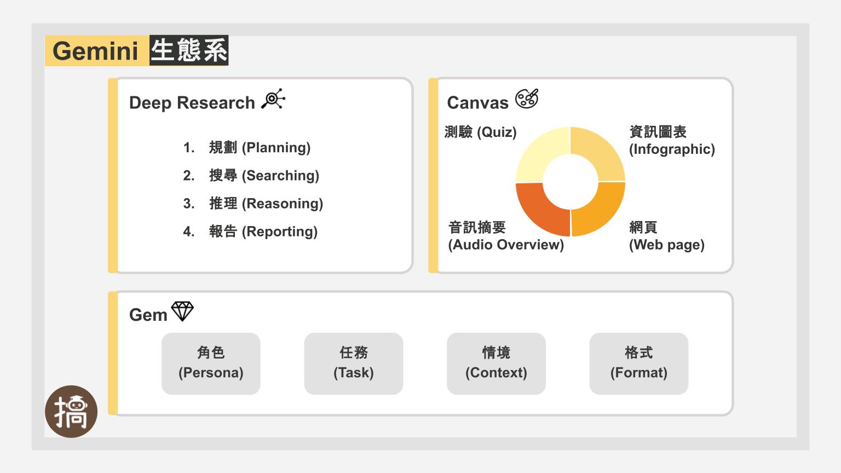Select the 情境 (Context) box
This screenshot has width=841, height=473.
(x=496, y=364)
